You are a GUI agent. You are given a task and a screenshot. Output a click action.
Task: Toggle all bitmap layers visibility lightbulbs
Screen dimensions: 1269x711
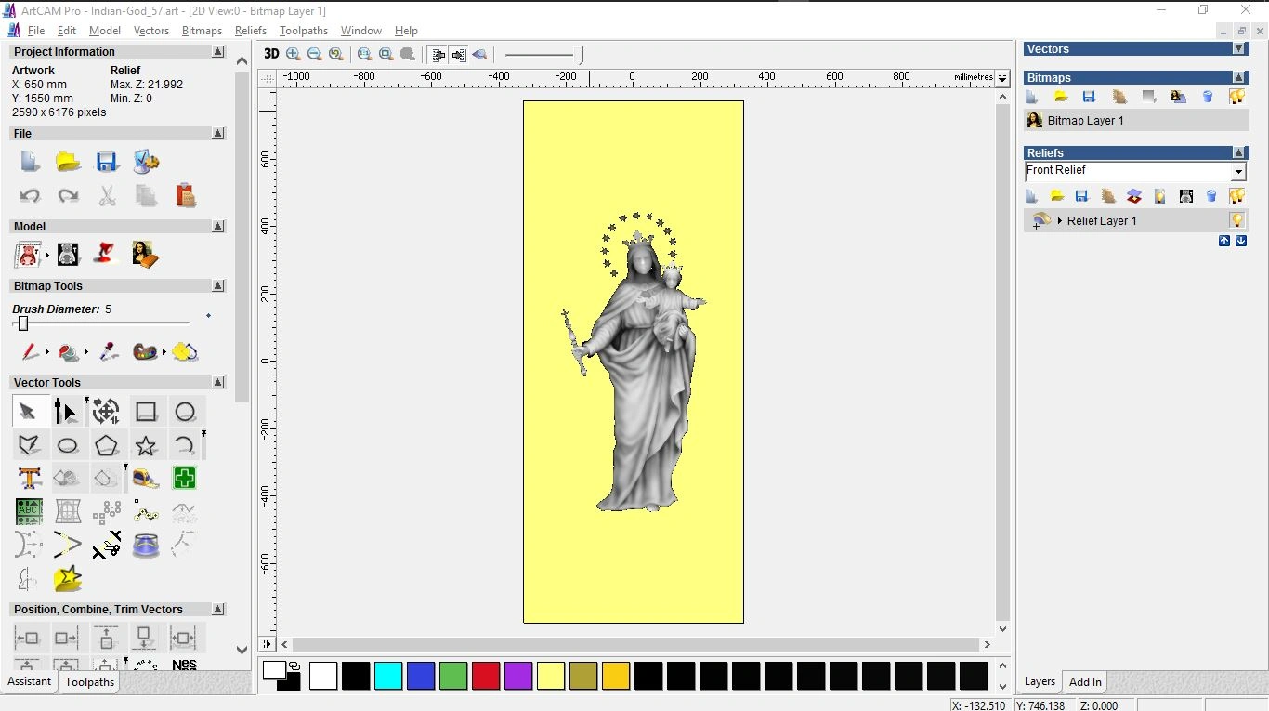point(1236,97)
